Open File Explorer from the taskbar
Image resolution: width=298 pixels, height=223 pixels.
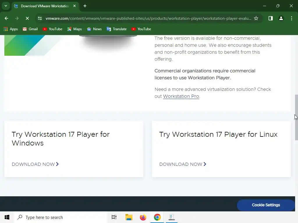(129, 217)
